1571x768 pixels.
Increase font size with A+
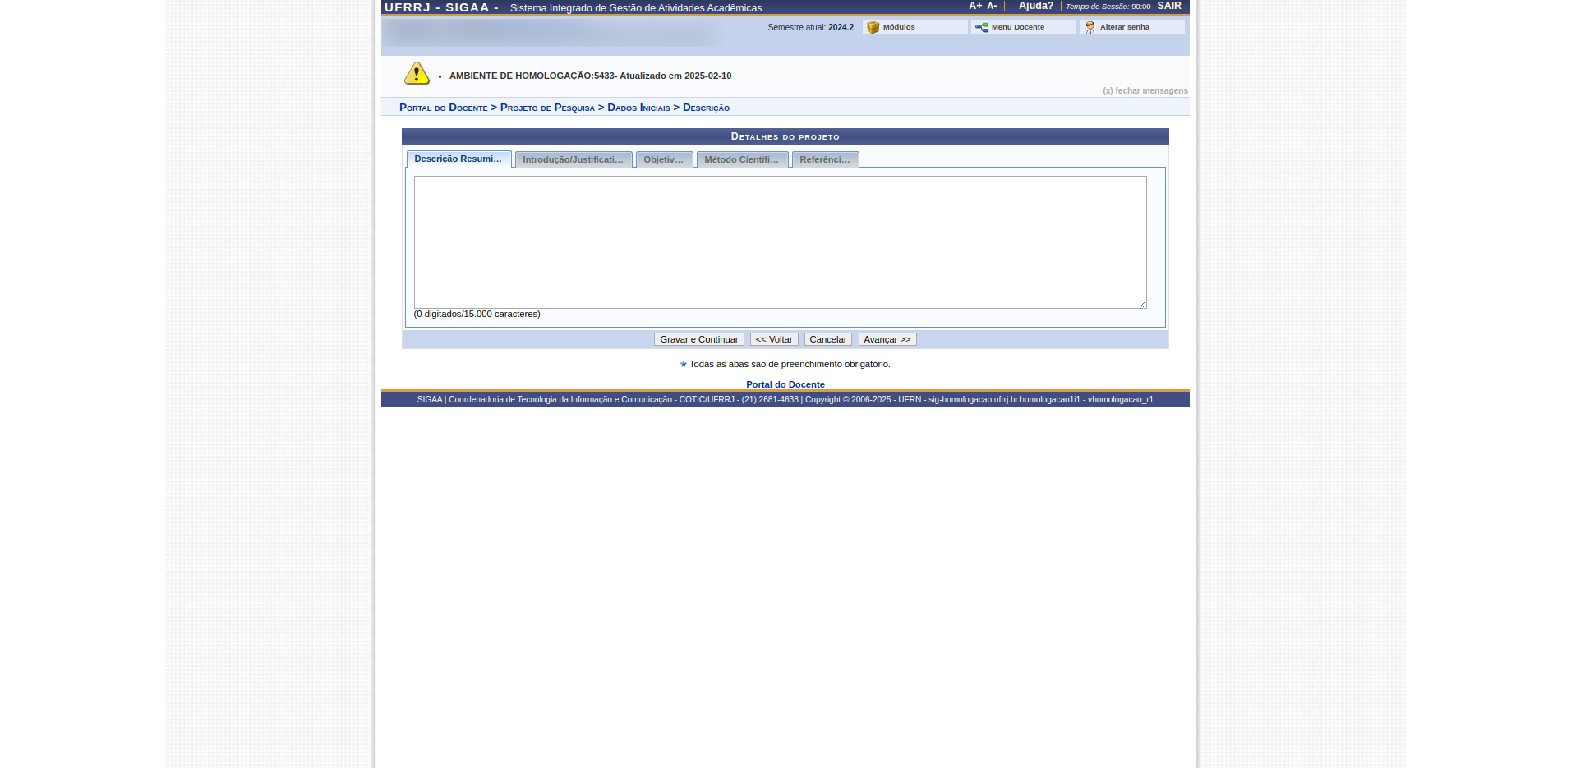974,6
